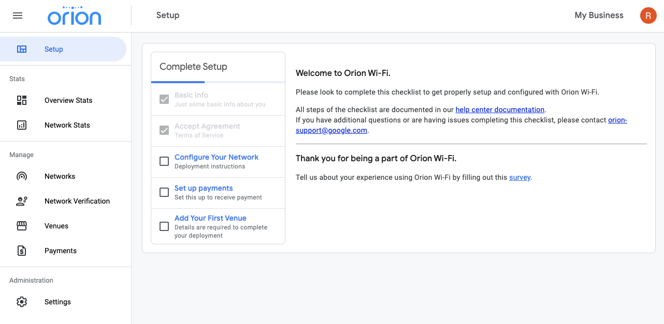664x324 pixels.
Task: Open the My Business selector
Action: tap(599, 16)
